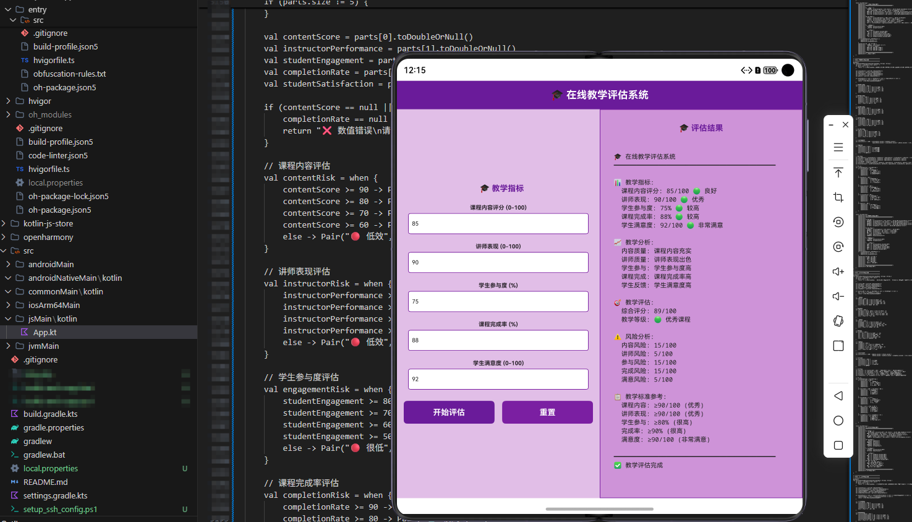The width and height of the screenshot is (912, 522).
Task: Click the emulator recent apps square button
Action: [x=838, y=445]
